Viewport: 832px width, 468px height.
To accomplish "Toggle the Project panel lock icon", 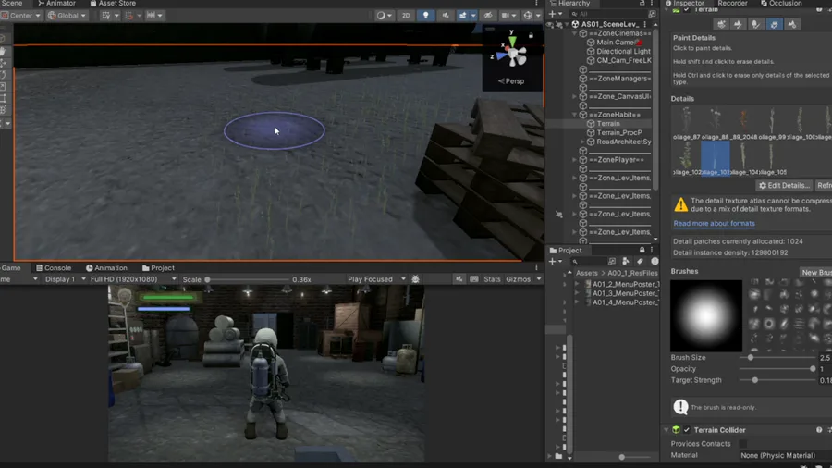I will pos(642,251).
